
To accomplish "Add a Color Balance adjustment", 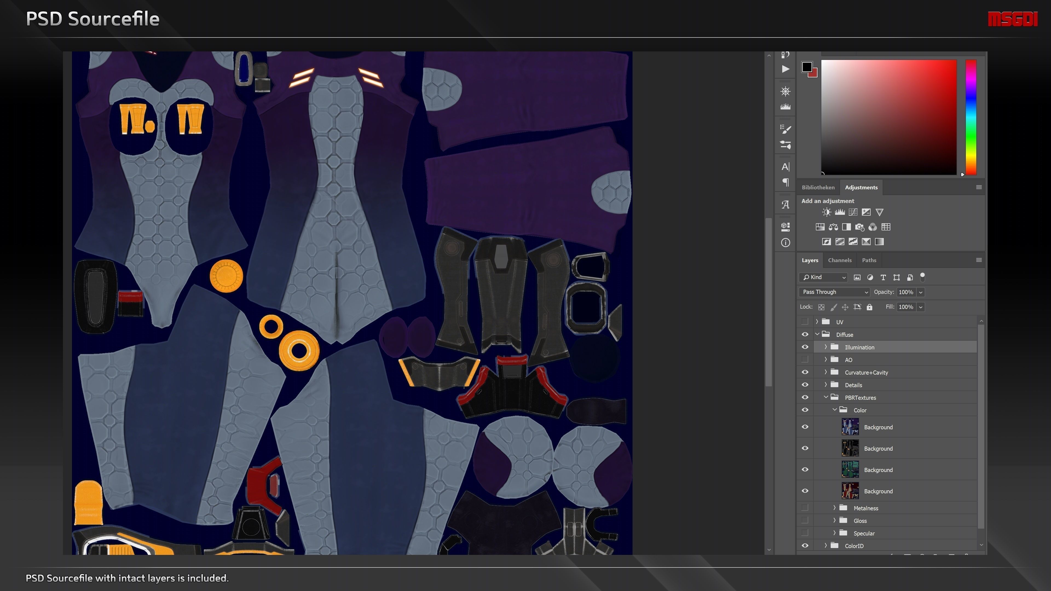I will tap(833, 227).
